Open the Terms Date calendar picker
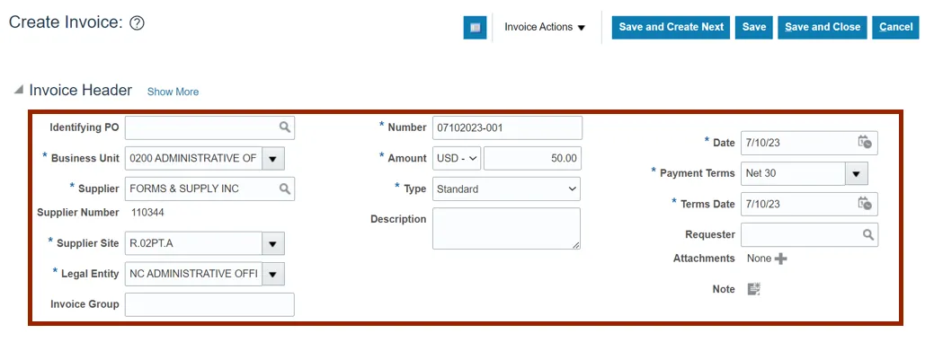This screenshot has width=925, height=342. point(864,204)
